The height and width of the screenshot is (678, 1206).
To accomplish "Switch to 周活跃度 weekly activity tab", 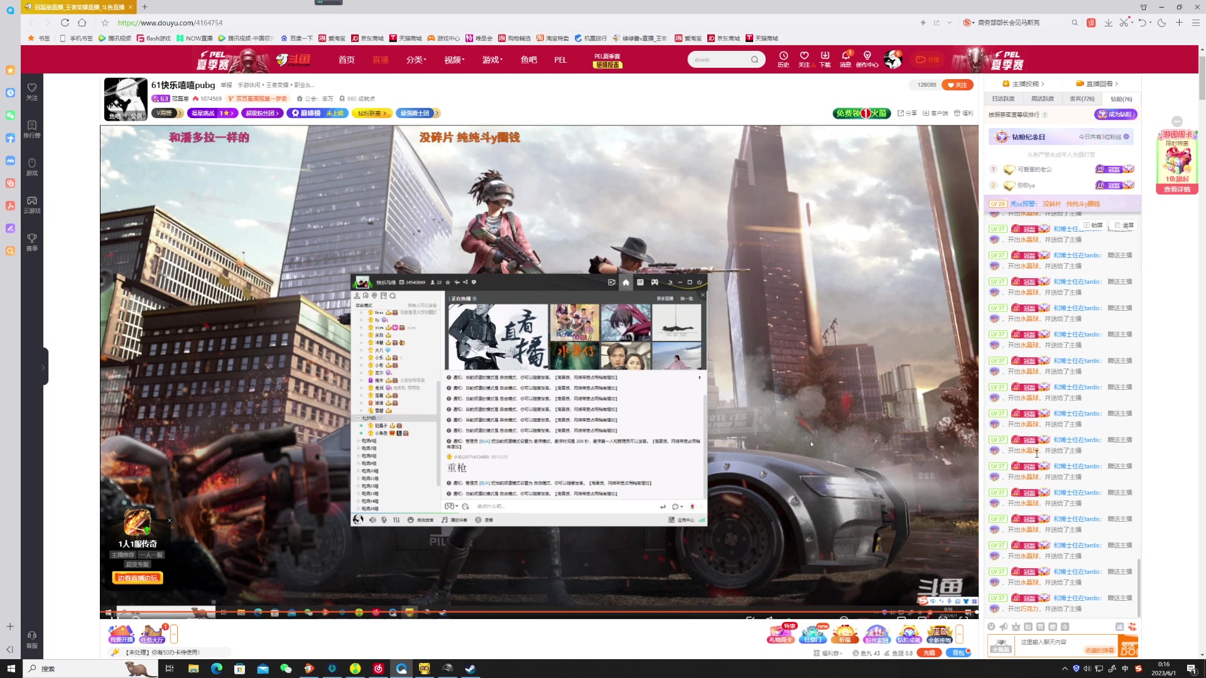I will (1043, 99).
